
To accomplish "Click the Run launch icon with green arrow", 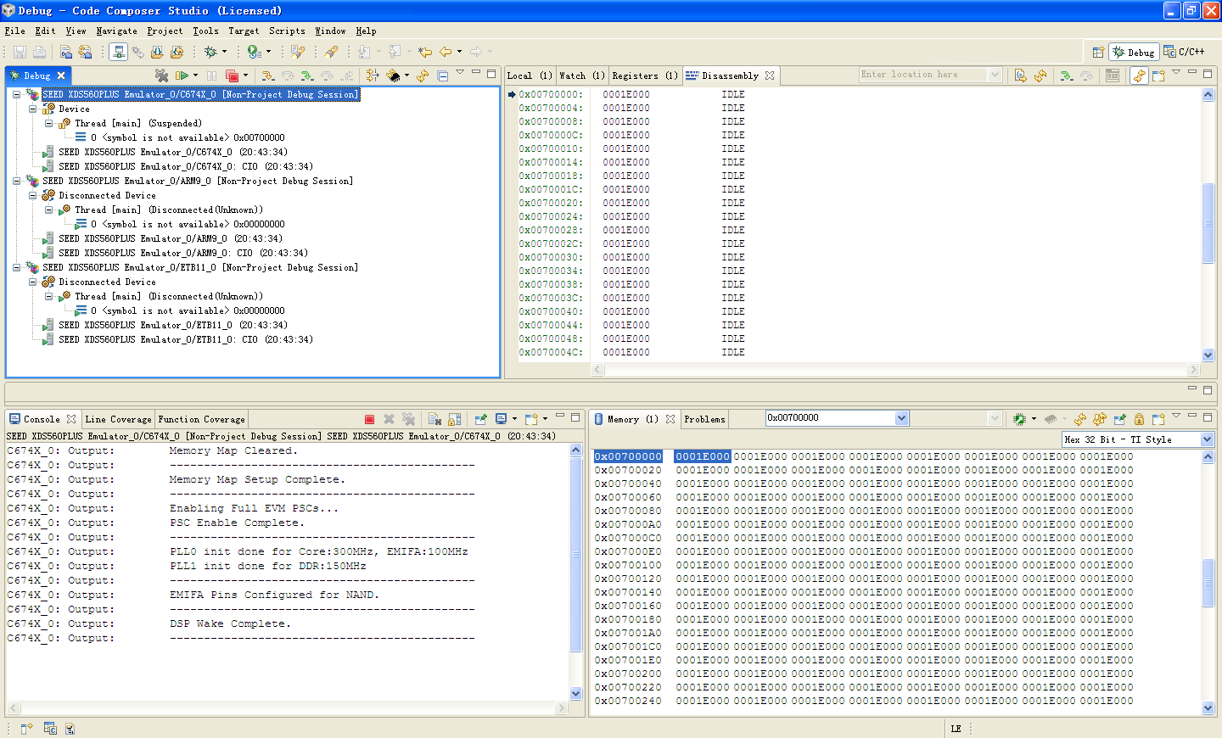I will pos(254,52).
